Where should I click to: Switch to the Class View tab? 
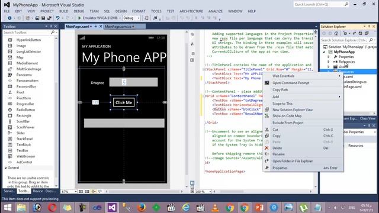click(367, 118)
